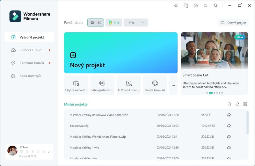Open the paper plane icon in title bar
255x166 pixels.
point(176,5)
